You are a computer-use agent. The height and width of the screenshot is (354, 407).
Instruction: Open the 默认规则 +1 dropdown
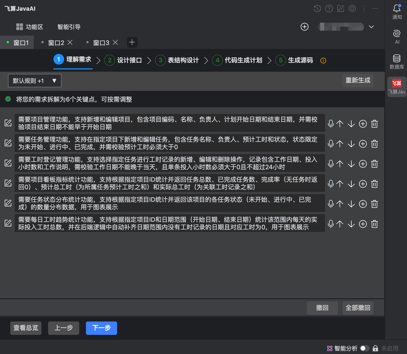tap(34, 81)
